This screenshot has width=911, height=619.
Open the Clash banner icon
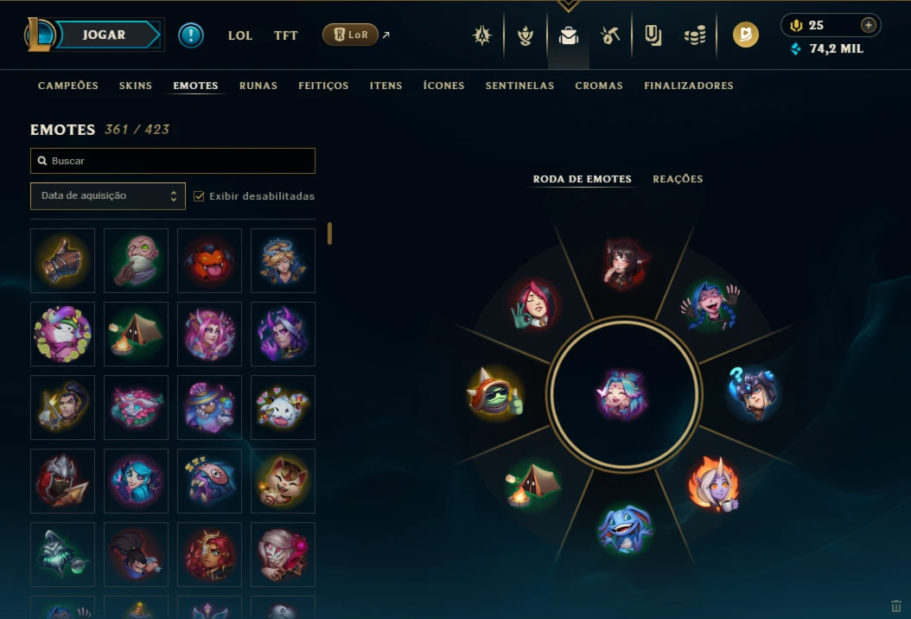point(653,35)
